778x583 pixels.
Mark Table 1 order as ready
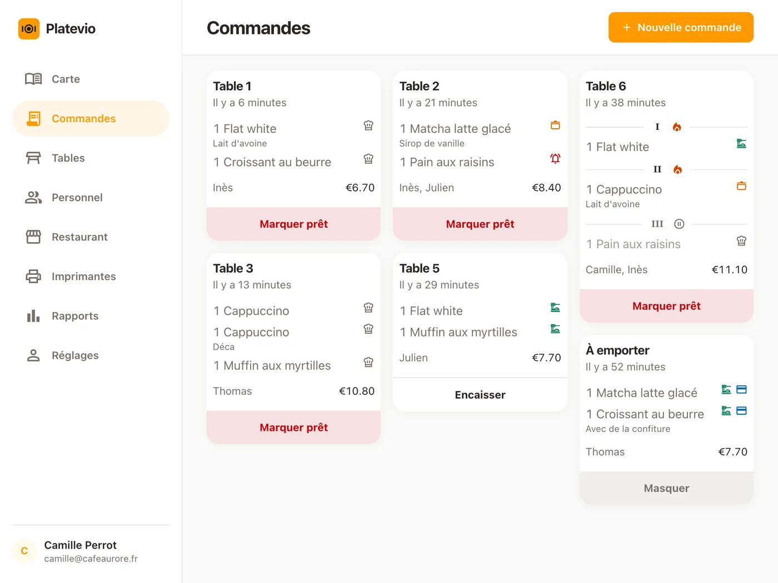(293, 224)
